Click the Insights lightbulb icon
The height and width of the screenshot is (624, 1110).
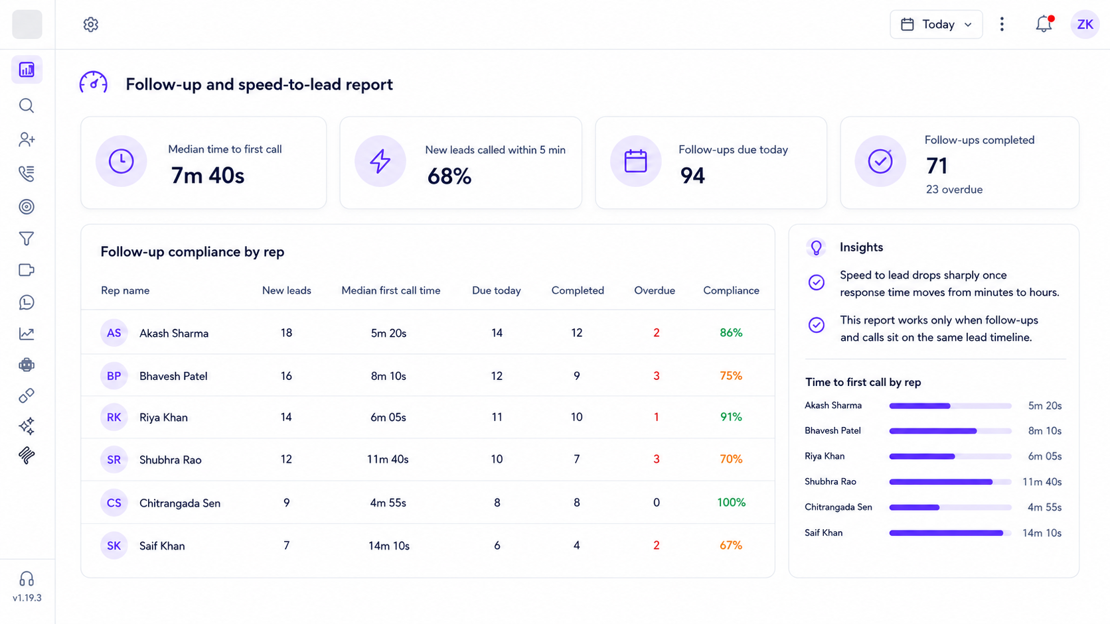click(x=816, y=247)
